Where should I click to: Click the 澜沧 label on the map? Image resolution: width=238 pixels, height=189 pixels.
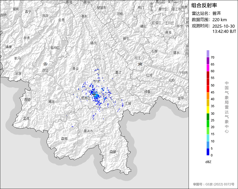[x=51, y=101]
